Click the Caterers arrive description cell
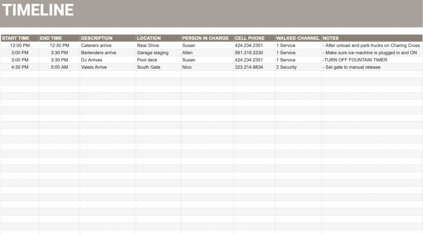This screenshot has width=423, height=234. (96, 45)
